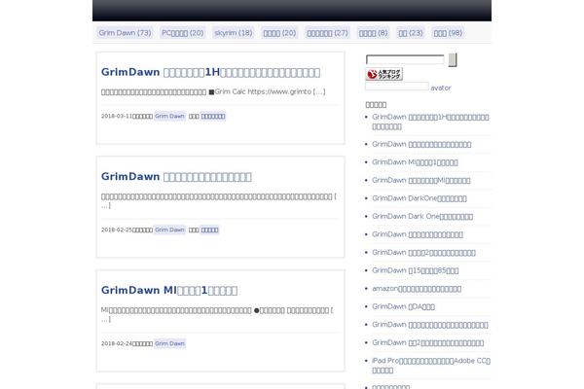Image resolution: width=584 pixels, height=389 pixels.
Task: Open the GrimDawn MI post title
Action: [x=169, y=290]
